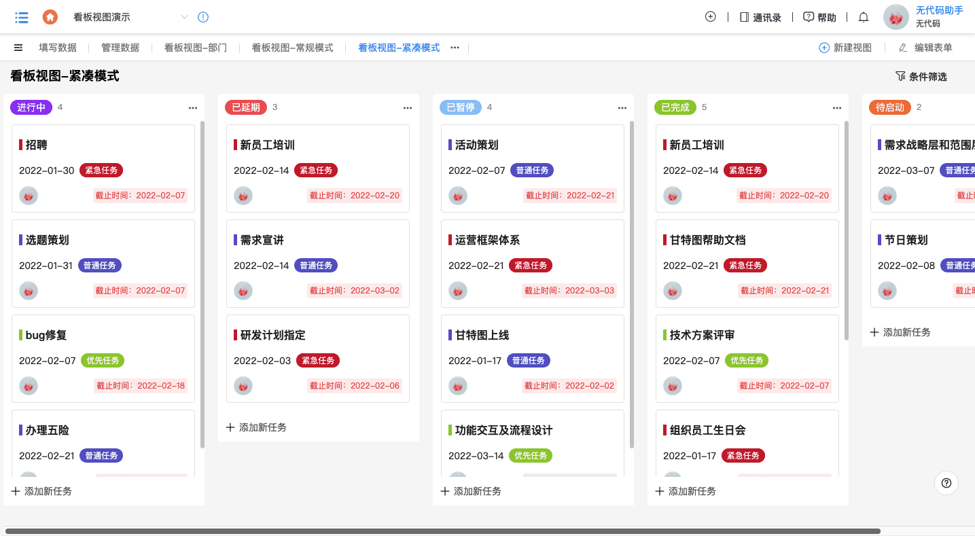
Task: Open 条件筛选 filter
Action: pyautogui.click(x=921, y=77)
